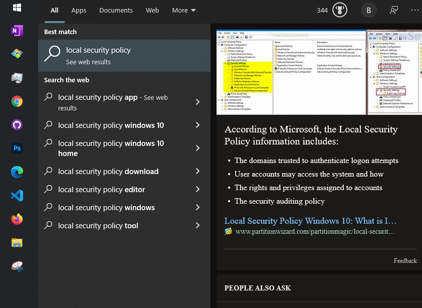This screenshot has height=308, width=422.
Task: Launch Photoshop from the taskbar
Action: 17,148
